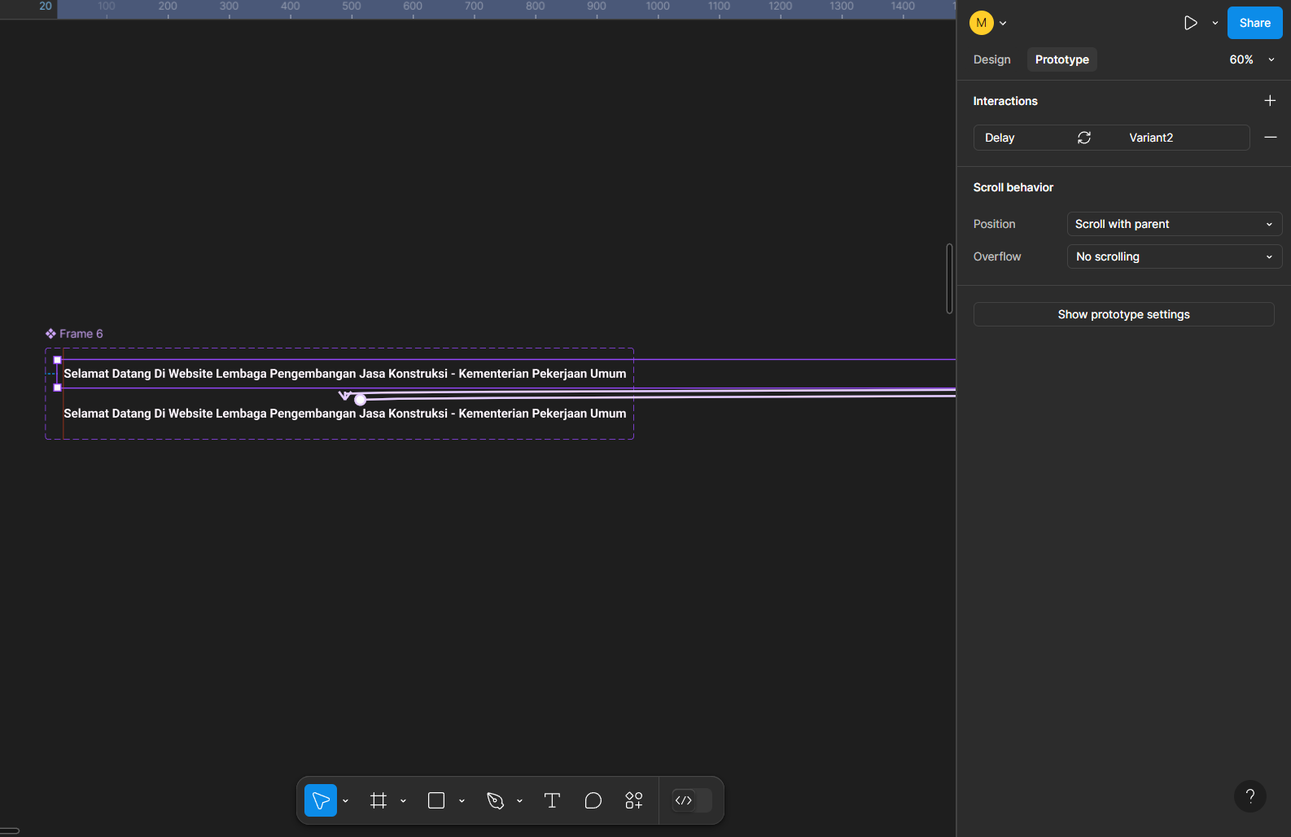Open the Delay Variant2 interaction
The width and height of the screenshot is (1291, 837).
click(1111, 138)
